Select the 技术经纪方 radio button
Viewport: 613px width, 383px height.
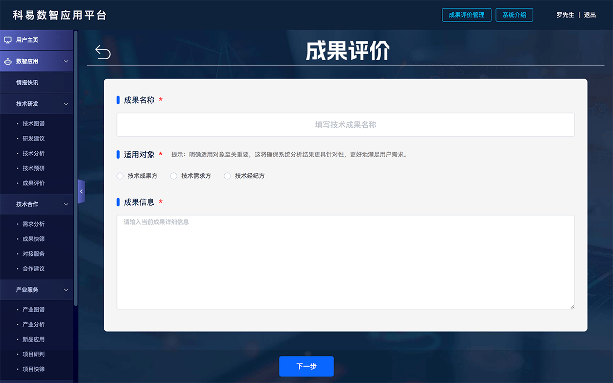click(x=227, y=176)
